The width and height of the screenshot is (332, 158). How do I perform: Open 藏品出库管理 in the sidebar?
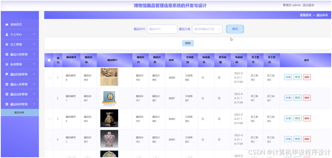point(20,94)
